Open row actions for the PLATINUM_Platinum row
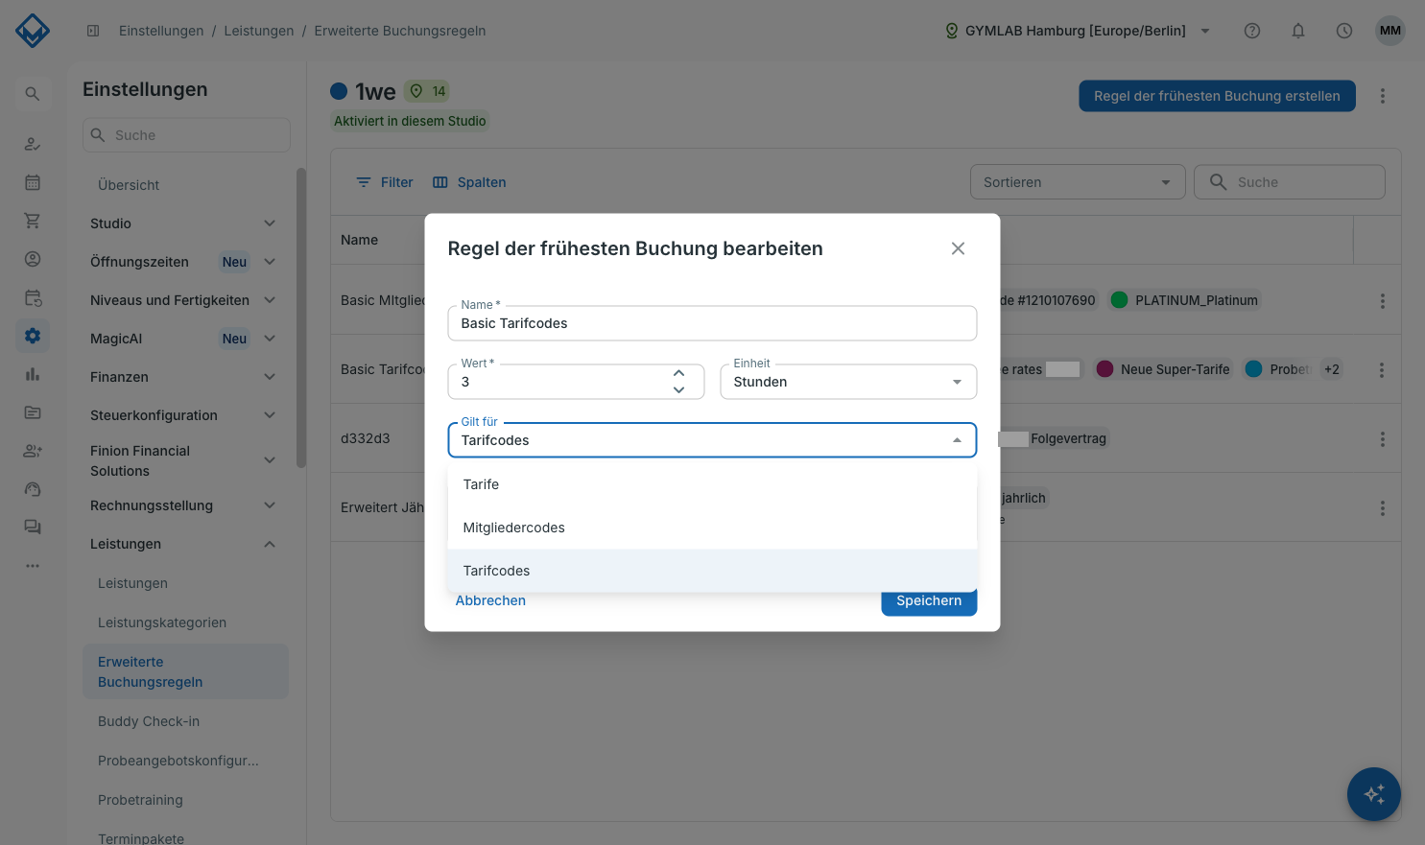This screenshot has height=845, width=1425. coord(1383,301)
